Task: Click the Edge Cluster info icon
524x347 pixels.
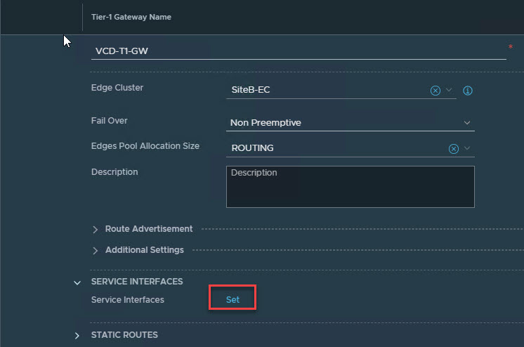Action: [x=468, y=91]
